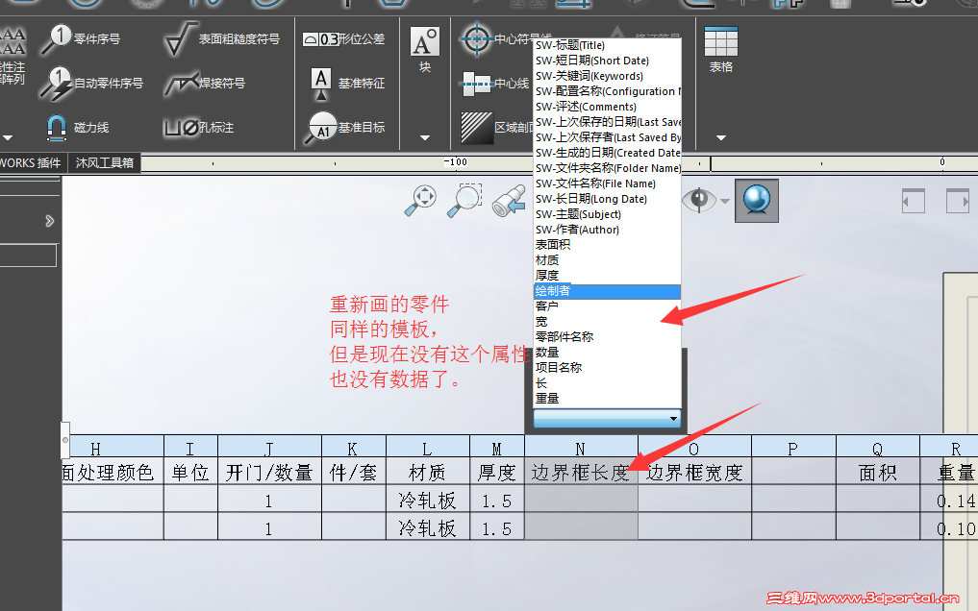Select the 客户 property option
Screen dimensions: 978x611
pyautogui.click(x=607, y=305)
